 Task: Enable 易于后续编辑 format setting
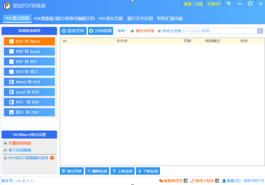6,150
